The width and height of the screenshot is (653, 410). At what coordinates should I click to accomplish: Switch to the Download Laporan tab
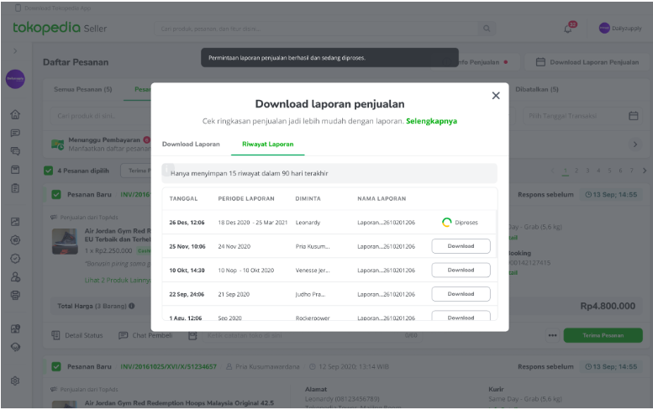click(191, 144)
